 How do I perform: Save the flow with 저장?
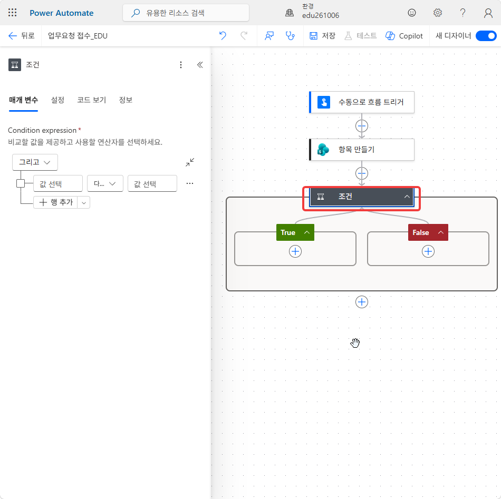[x=322, y=36]
